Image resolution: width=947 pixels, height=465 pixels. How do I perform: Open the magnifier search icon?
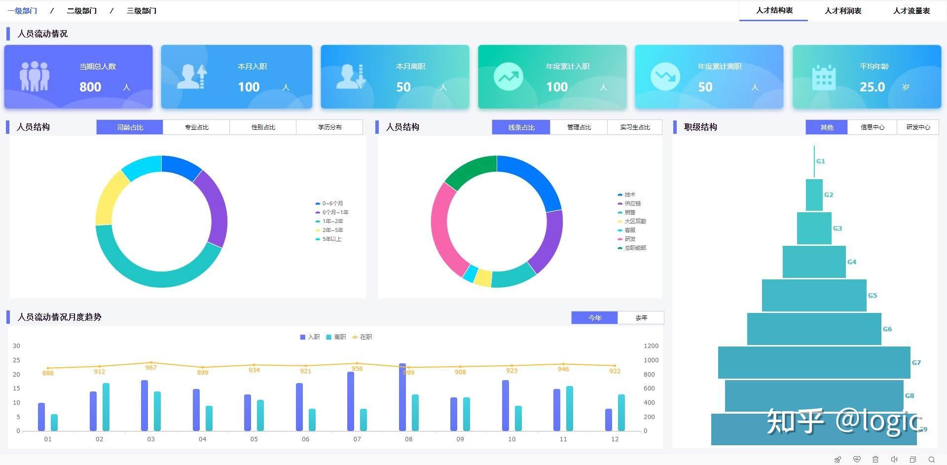click(932, 460)
